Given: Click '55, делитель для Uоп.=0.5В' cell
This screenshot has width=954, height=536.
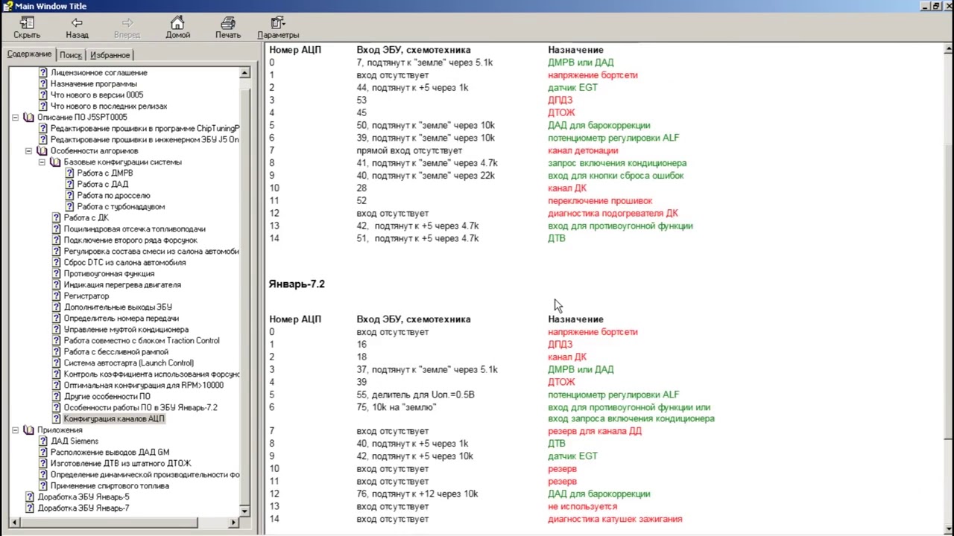Looking at the screenshot, I should pos(415,395).
